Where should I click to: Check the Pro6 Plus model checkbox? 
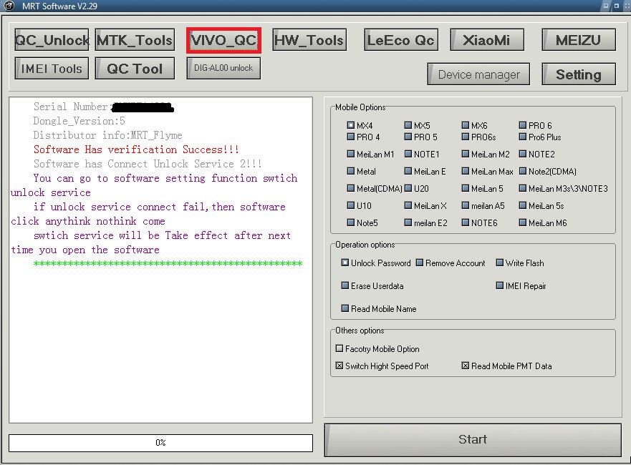tap(523, 137)
